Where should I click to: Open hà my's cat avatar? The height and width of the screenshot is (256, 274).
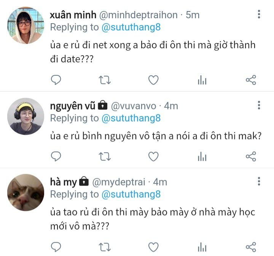pyautogui.click(x=26, y=192)
